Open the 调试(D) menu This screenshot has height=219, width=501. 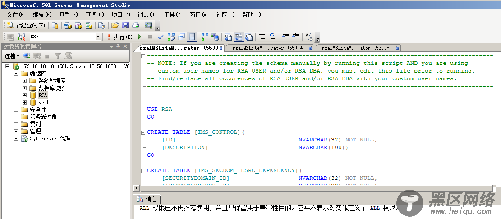(x=147, y=15)
